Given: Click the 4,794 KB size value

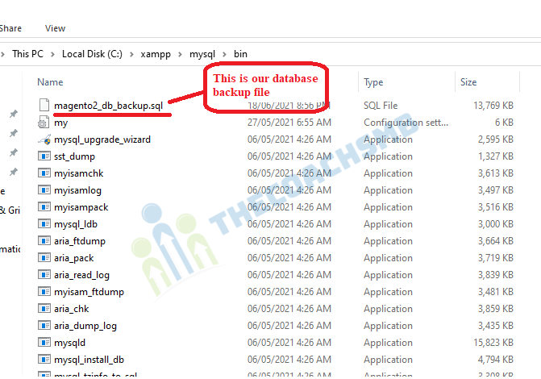Looking at the screenshot, I should [x=496, y=360].
